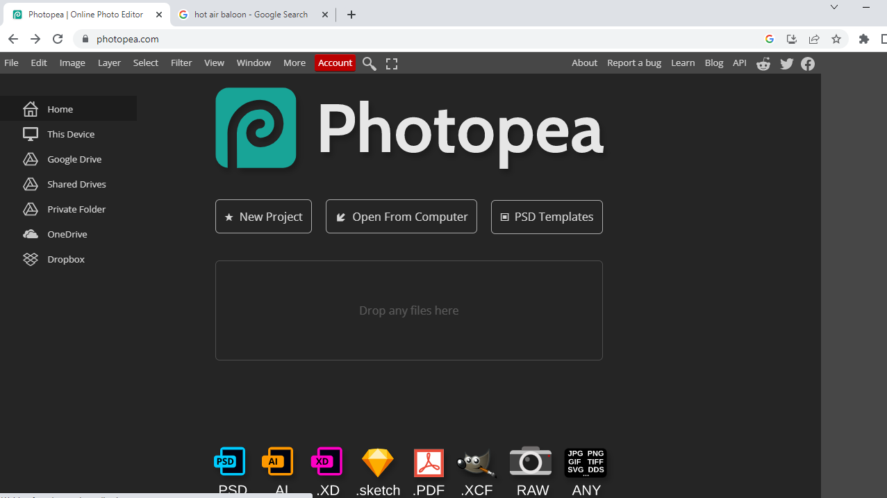Viewport: 887px width, 498px height.
Task: Click the XD file format icon
Action: pyautogui.click(x=327, y=461)
